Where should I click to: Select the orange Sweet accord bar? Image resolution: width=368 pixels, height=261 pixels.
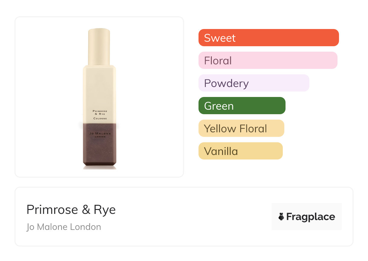click(x=269, y=38)
